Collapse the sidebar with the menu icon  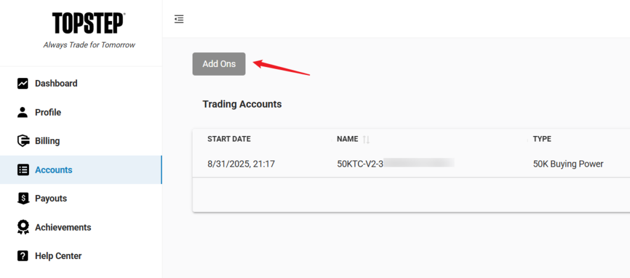click(179, 19)
